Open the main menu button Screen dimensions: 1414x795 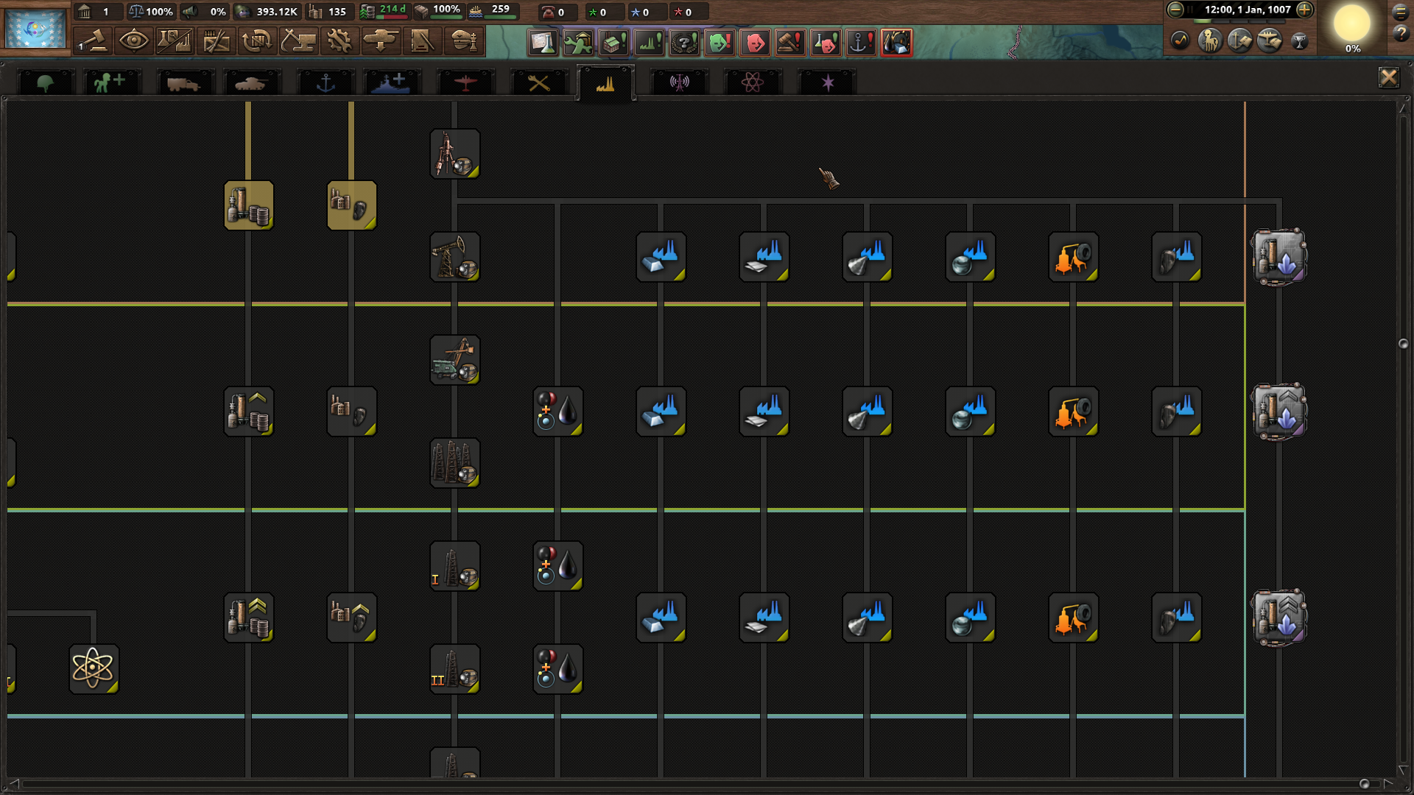[1400, 13]
